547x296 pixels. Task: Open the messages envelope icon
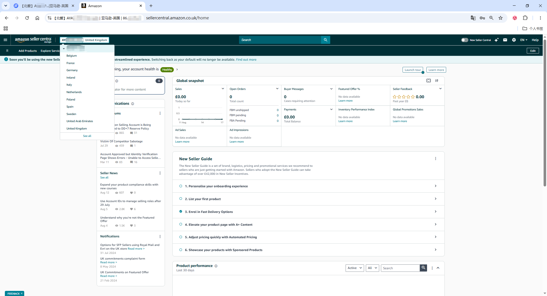coord(505,40)
